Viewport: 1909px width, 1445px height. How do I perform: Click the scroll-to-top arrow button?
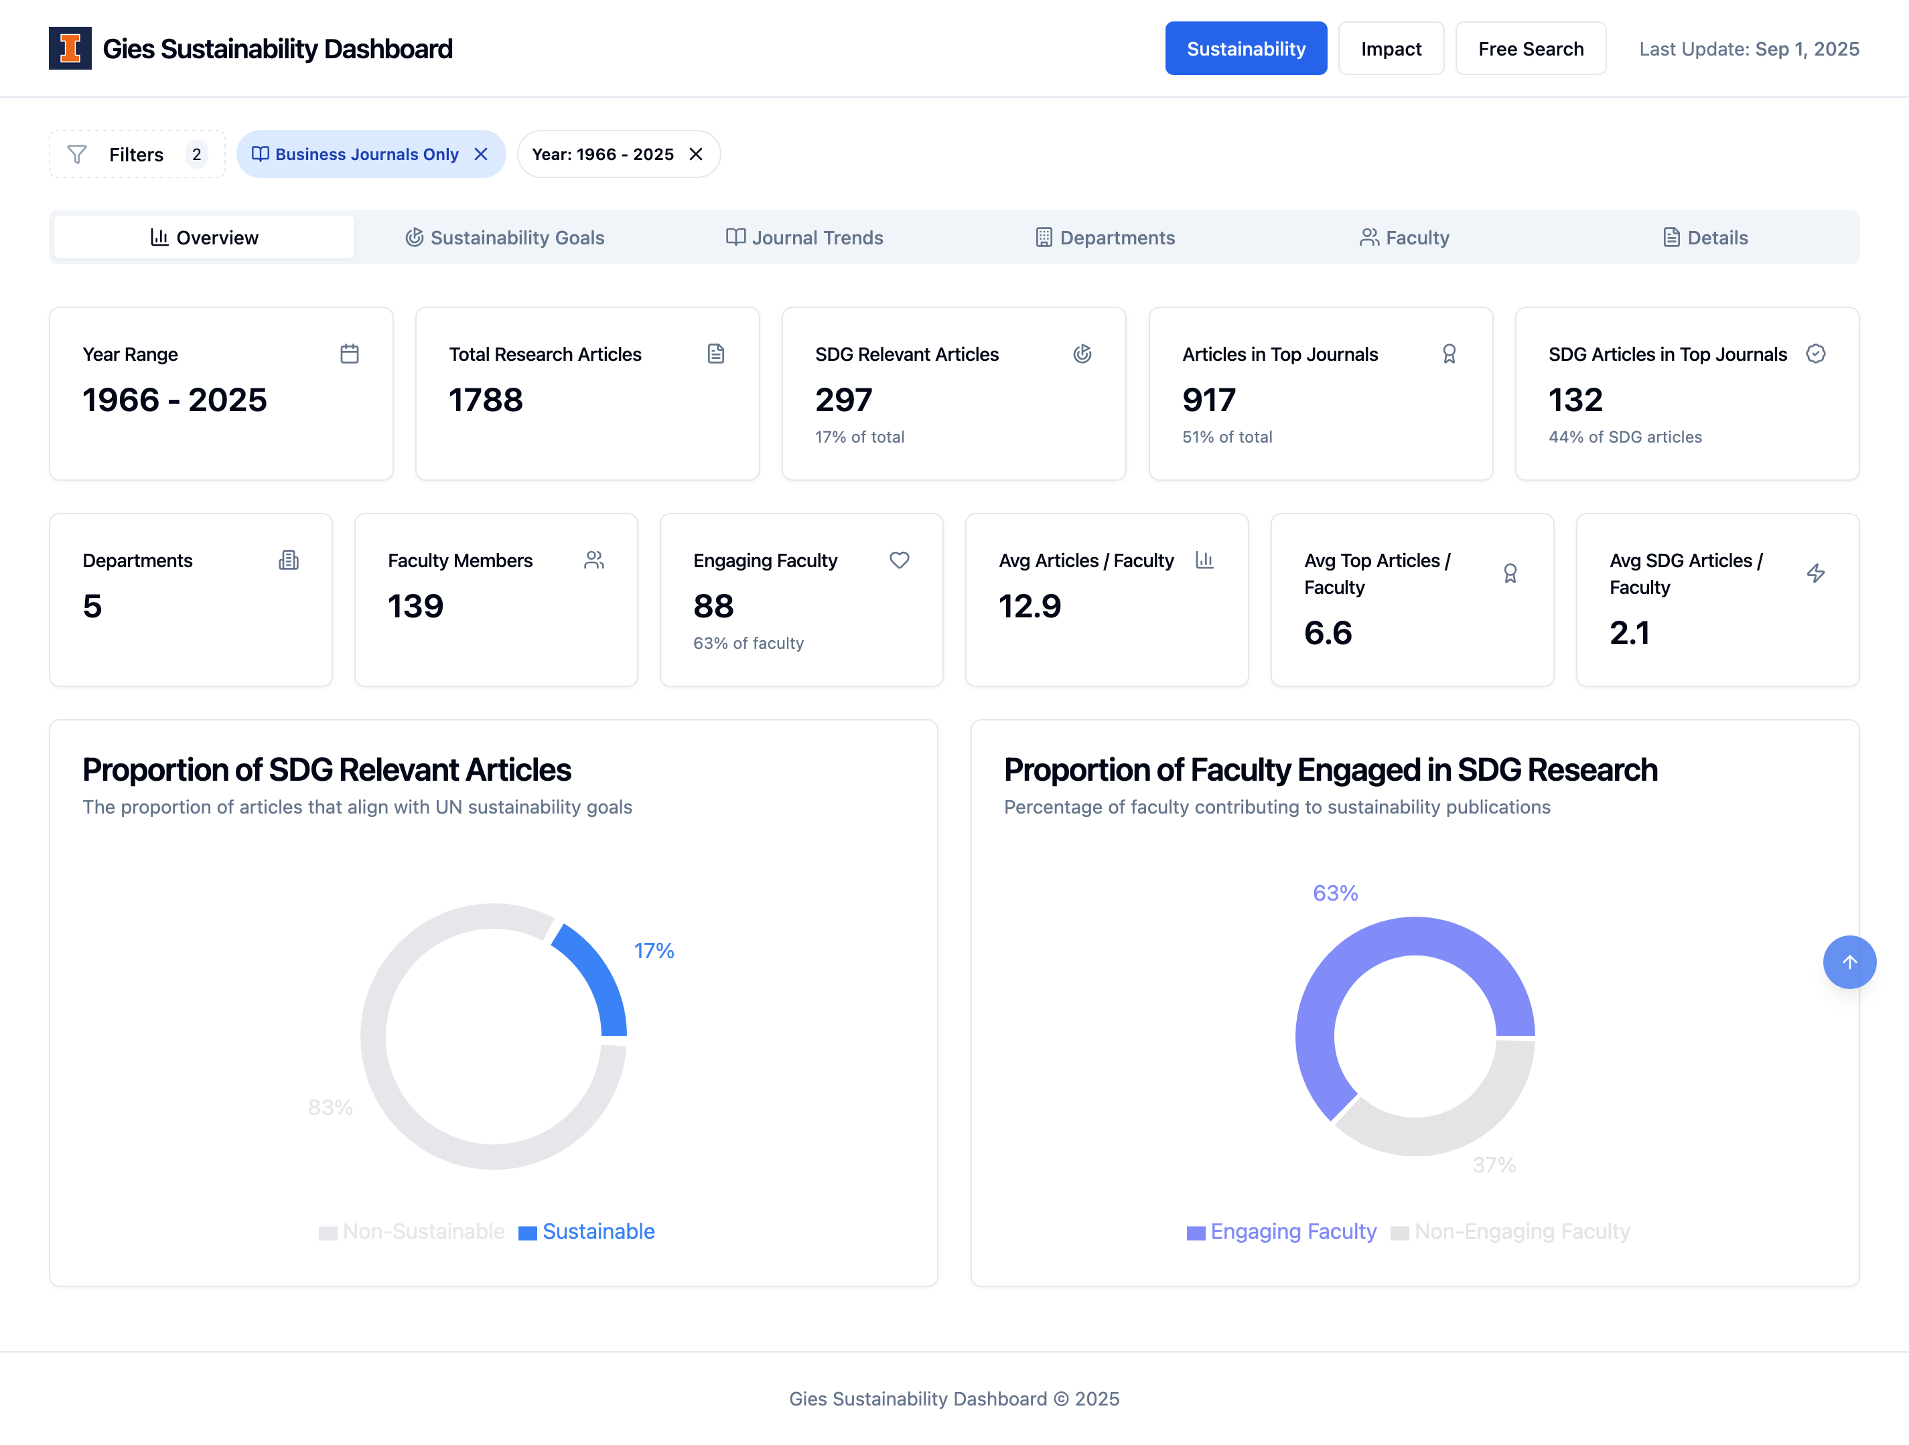(1849, 962)
